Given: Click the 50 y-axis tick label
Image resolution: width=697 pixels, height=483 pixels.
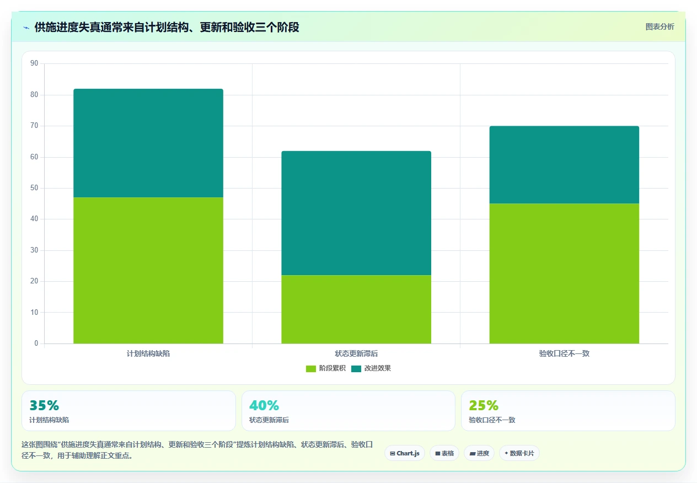Looking at the screenshot, I should point(35,188).
